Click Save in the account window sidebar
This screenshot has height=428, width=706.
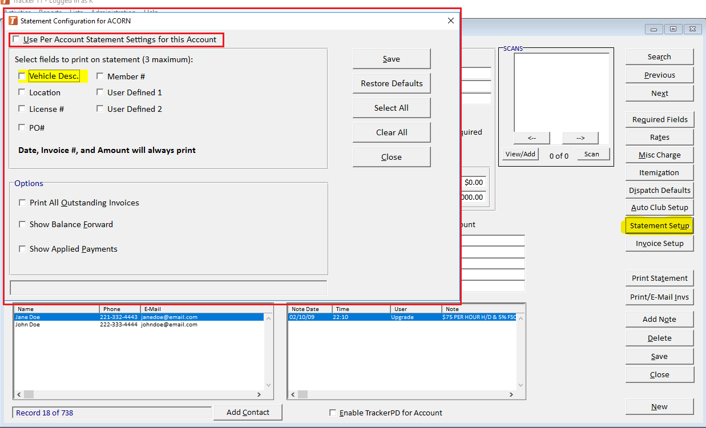click(659, 356)
